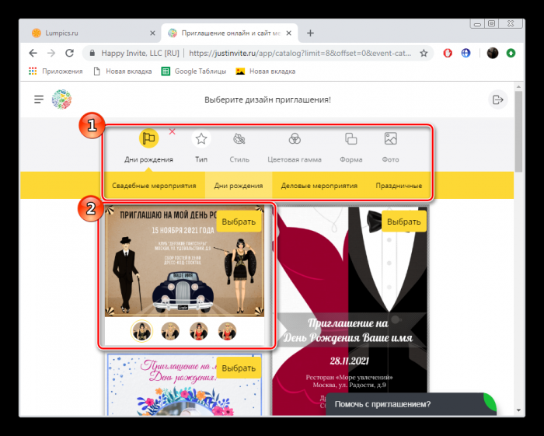The width and height of the screenshot is (544, 436).
Task: Close the Lumpics.ru tab
Action: [152, 33]
